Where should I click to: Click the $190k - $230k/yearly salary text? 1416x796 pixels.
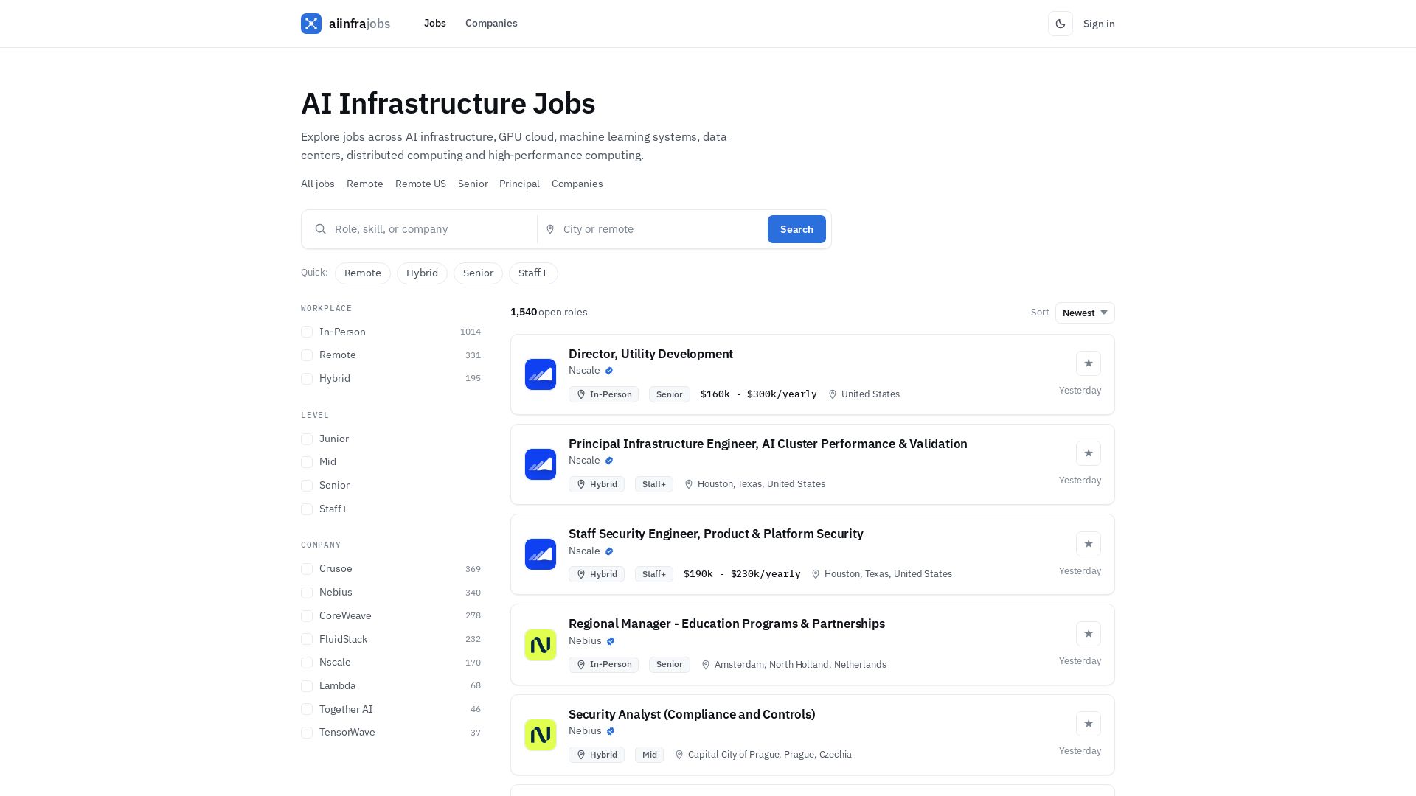742,574
